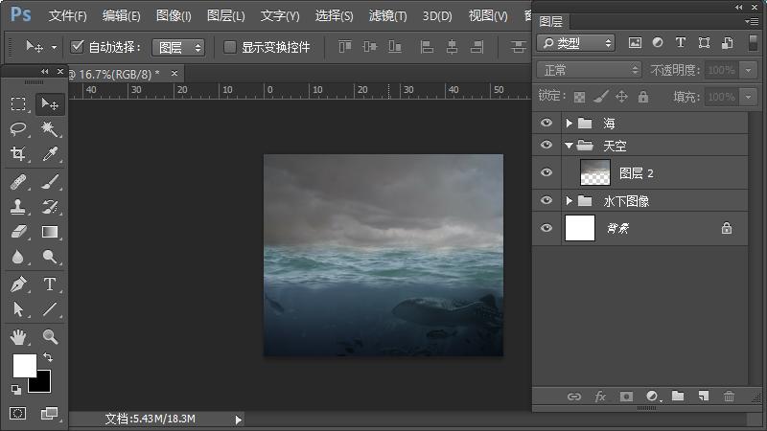Open the 3D(D) menu

437,16
